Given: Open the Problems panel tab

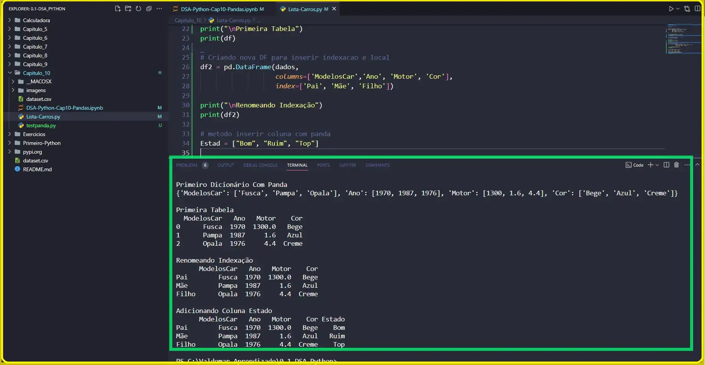Looking at the screenshot, I should pos(187,165).
